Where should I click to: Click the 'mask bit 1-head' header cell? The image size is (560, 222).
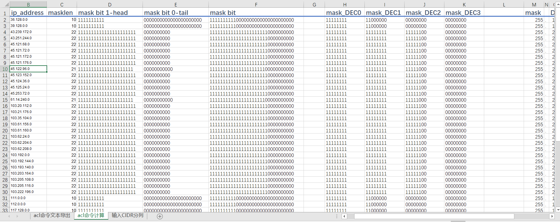click(x=110, y=13)
